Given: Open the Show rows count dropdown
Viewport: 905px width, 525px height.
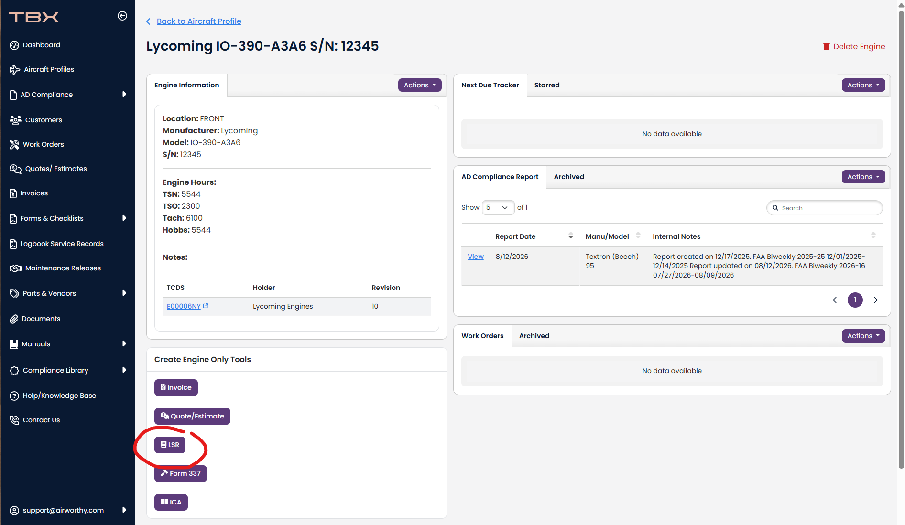Looking at the screenshot, I should pyautogui.click(x=498, y=208).
